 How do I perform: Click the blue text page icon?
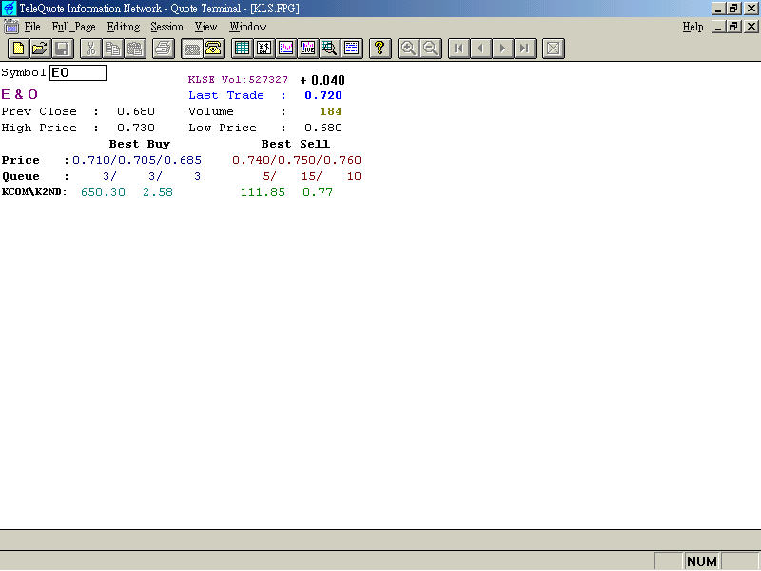coord(352,49)
